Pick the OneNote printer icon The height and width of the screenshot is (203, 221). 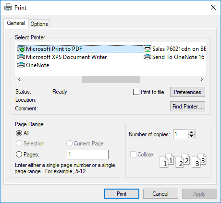coord(21,65)
